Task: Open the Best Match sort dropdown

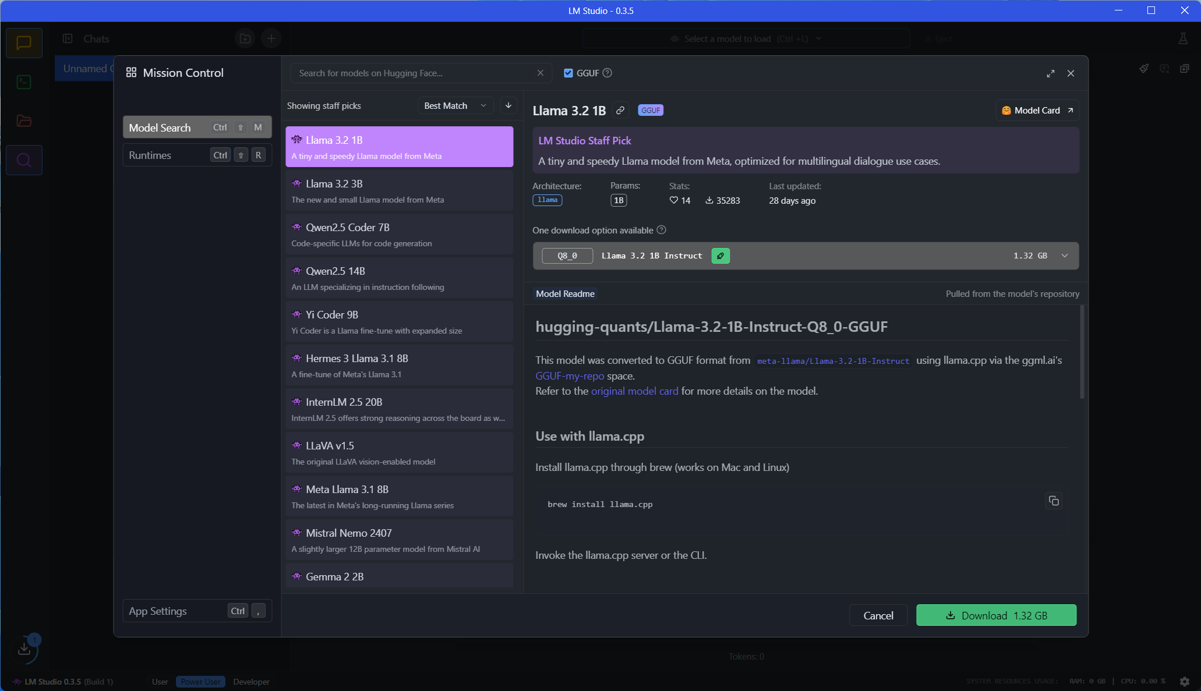Action: pyautogui.click(x=455, y=105)
